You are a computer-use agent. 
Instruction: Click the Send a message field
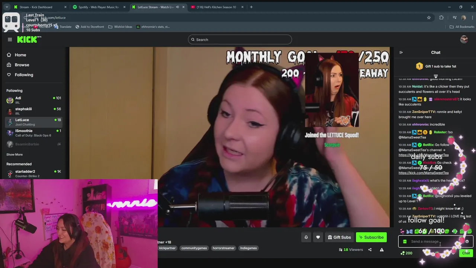[x=435, y=242]
